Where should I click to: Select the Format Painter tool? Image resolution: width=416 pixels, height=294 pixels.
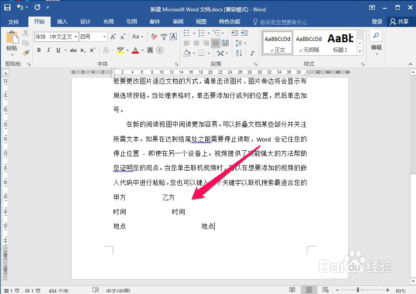pyautogui.click(x=25, y=53)
